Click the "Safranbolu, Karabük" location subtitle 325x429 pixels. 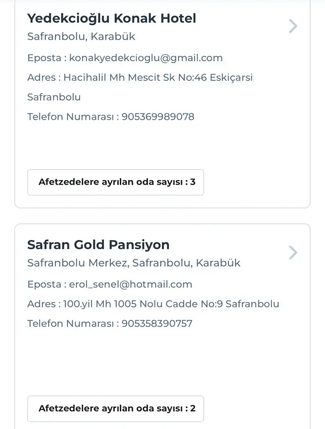click(81, 36)
